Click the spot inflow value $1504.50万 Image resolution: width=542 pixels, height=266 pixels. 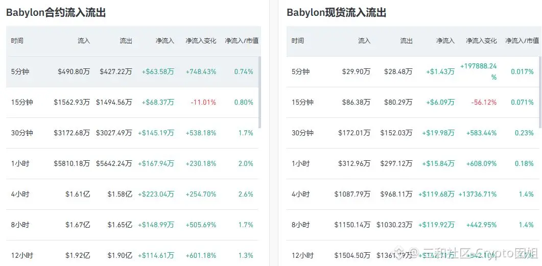[352, 256]
